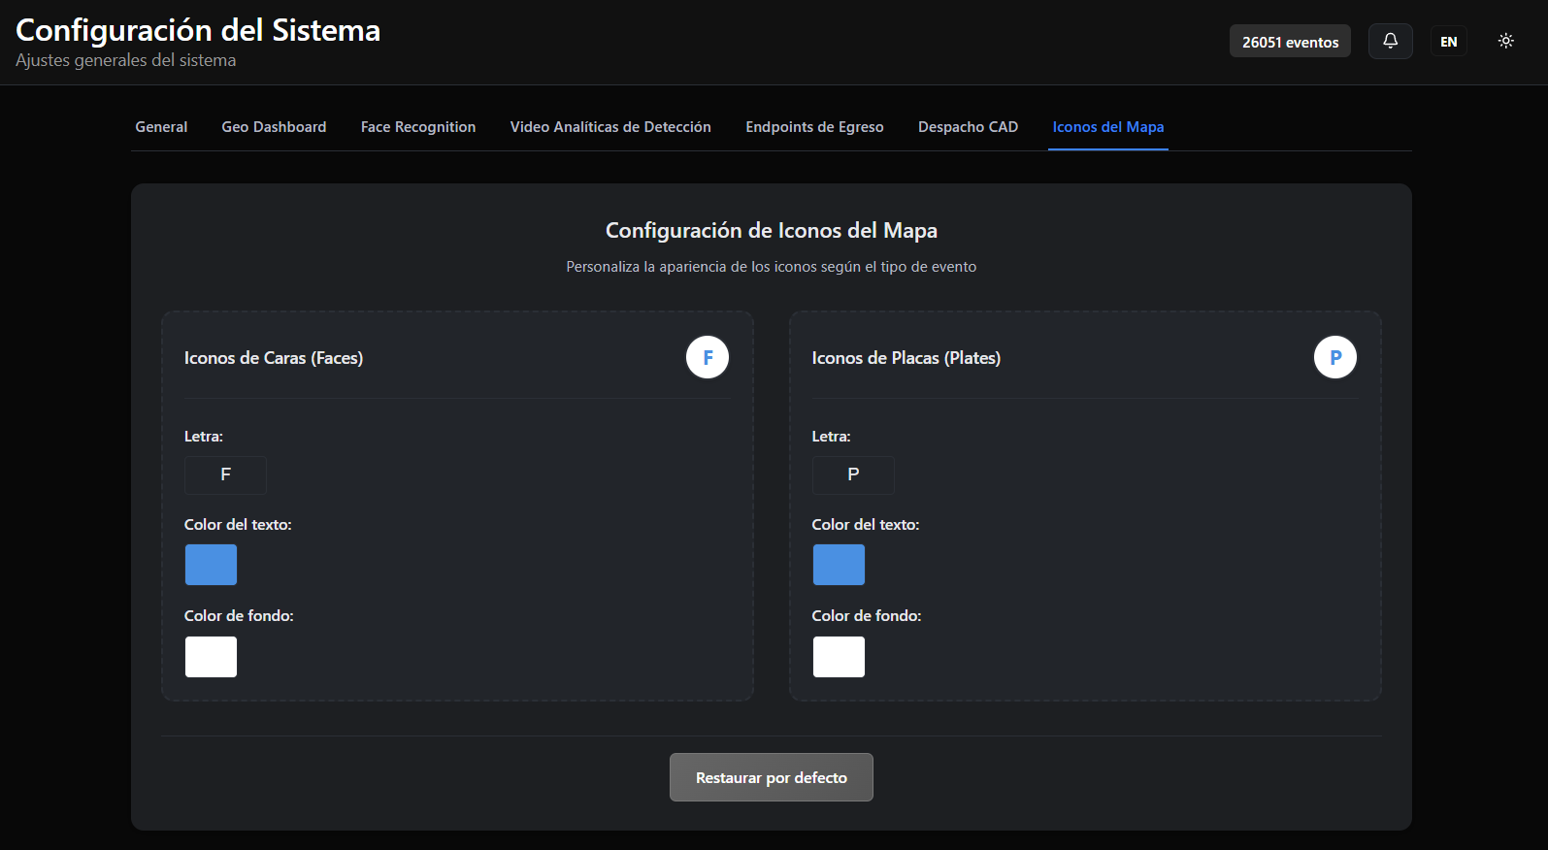This screenshot has height=850, width=1548.
Task: Click the Ajustes generales del sistema subtitle
Action: 126,60
